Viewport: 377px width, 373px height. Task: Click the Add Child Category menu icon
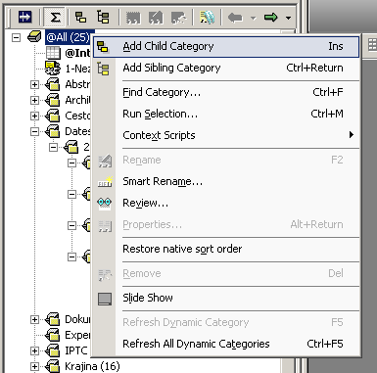coord(103,47)
